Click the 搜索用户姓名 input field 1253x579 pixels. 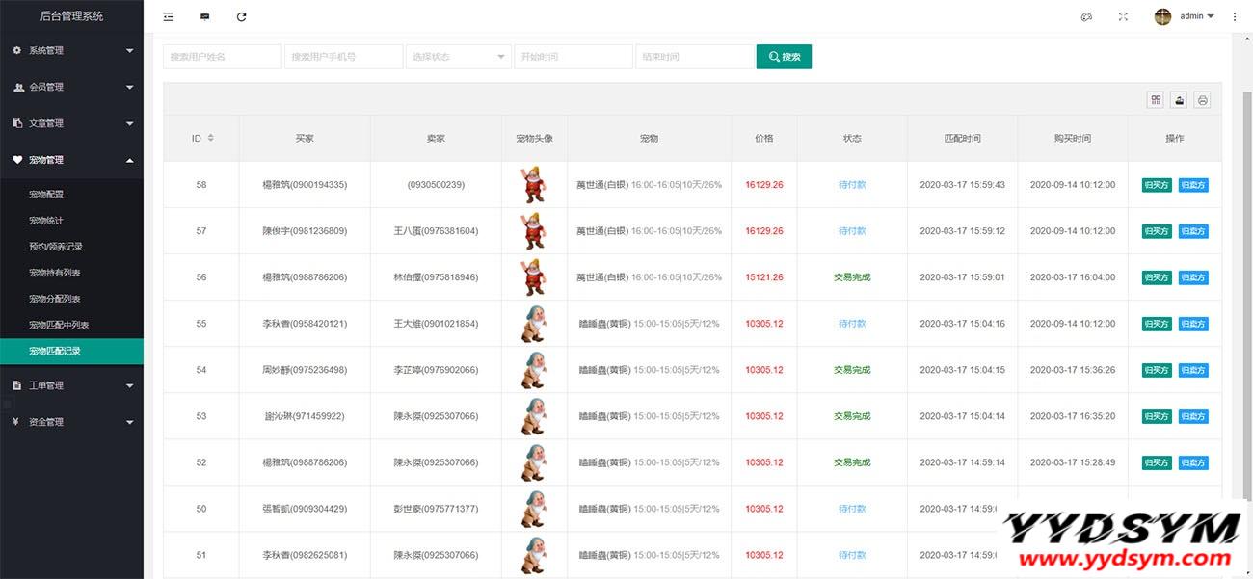point(222,57)
